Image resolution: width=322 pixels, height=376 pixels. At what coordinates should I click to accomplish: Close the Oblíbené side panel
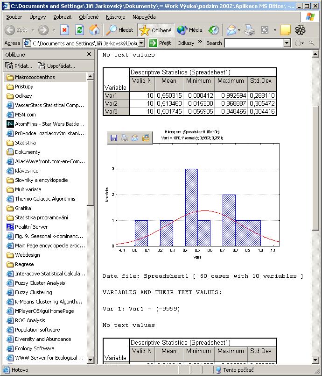coord(89,54)
